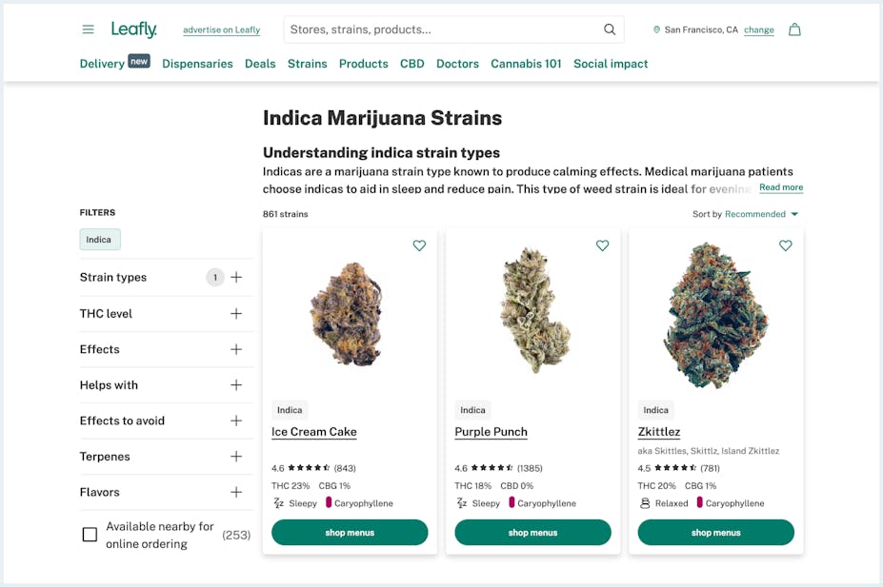Toggle the heart on the Zkittlez card

(785, 245)
